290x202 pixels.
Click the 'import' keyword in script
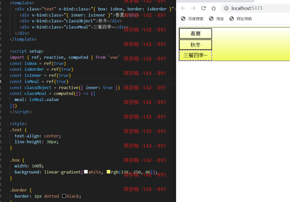coord(17,57)
